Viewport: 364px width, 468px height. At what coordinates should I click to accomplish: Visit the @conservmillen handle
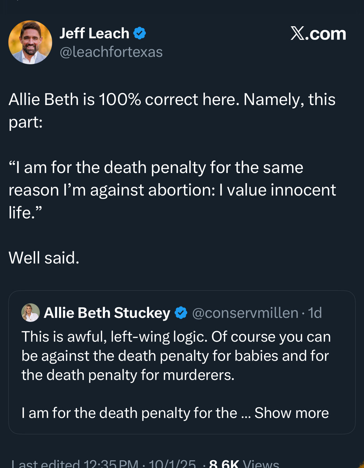[x=245, y=313]
